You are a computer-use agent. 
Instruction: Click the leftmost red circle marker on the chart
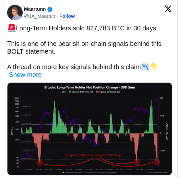[40, 162]
